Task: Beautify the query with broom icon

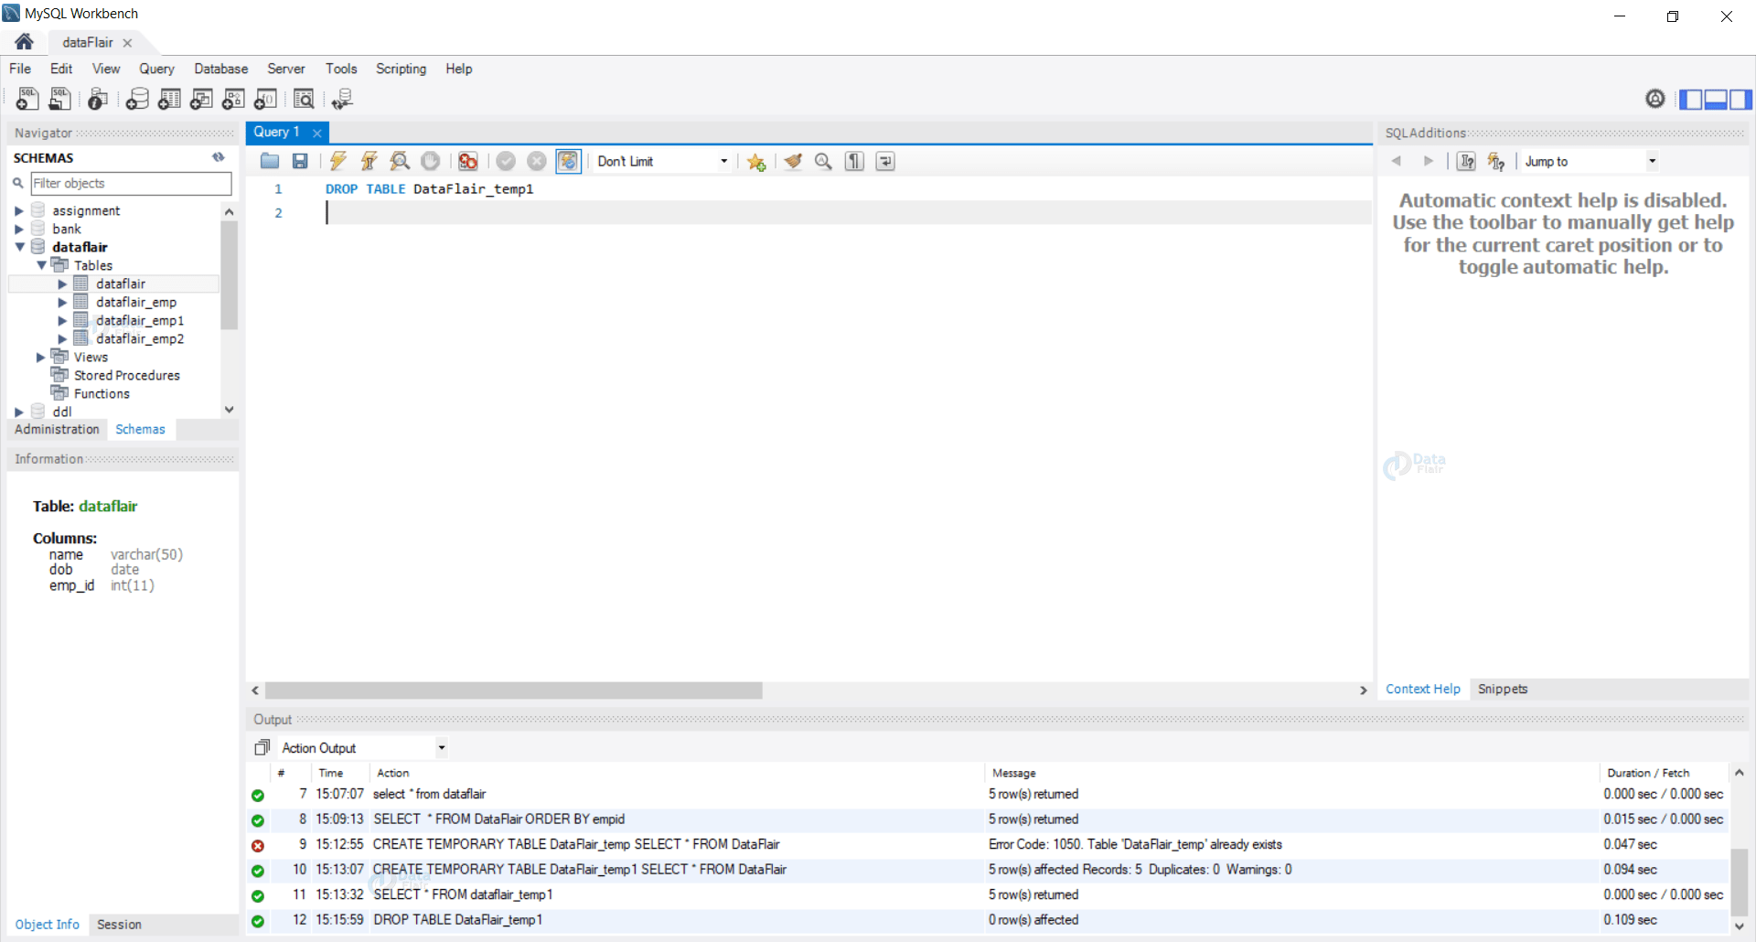Action: (x=793, y=161)
